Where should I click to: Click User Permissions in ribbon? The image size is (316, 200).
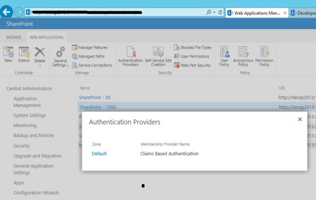[192, 56]
